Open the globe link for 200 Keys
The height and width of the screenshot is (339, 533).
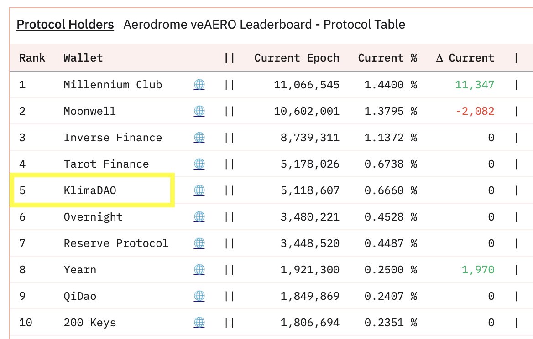coord(199,323)
